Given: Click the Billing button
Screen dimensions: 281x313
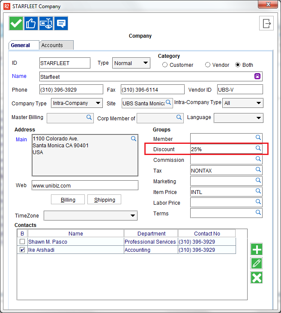Looking at the screenshot, I should tap(68, 200).
